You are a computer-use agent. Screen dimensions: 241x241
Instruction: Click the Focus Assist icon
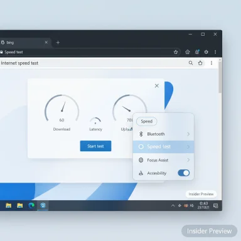pyautogui.click(x=141, y=160)
